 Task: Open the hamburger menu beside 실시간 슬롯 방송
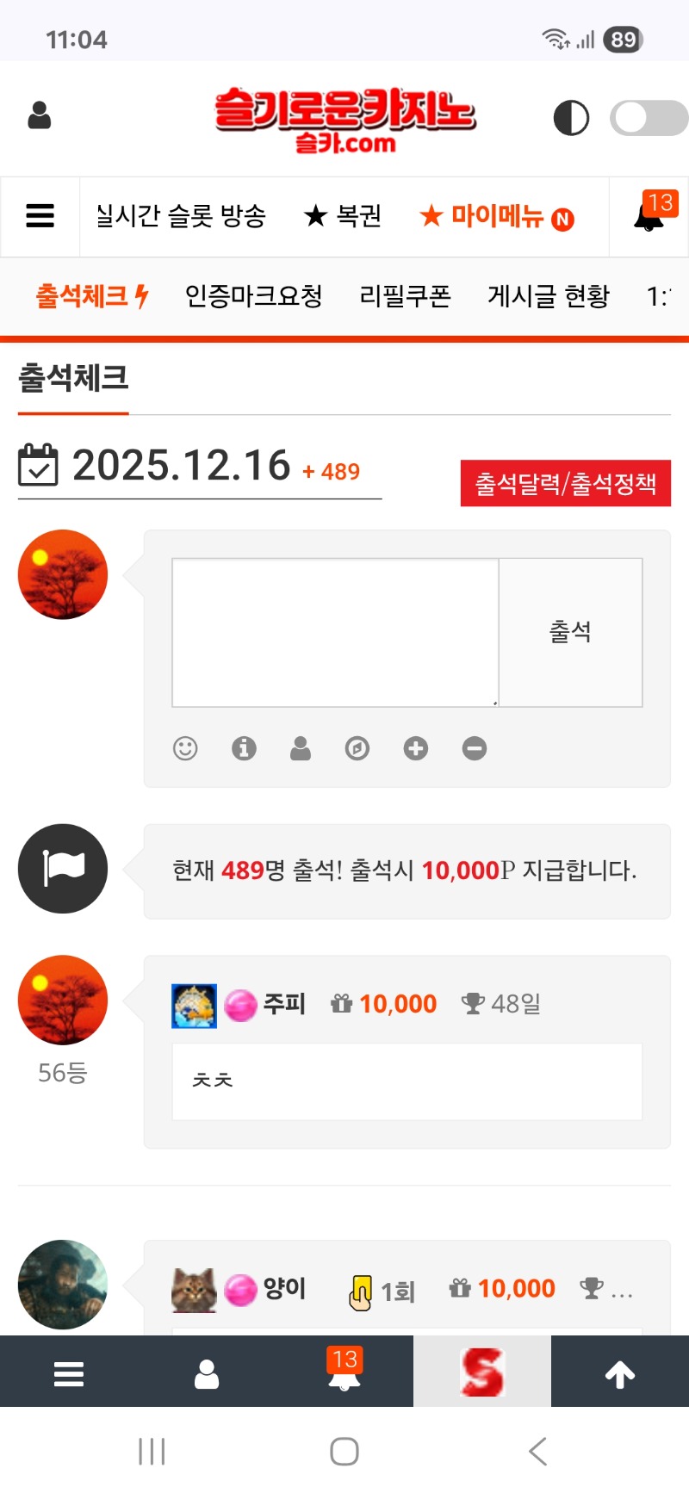click(40, 216)
